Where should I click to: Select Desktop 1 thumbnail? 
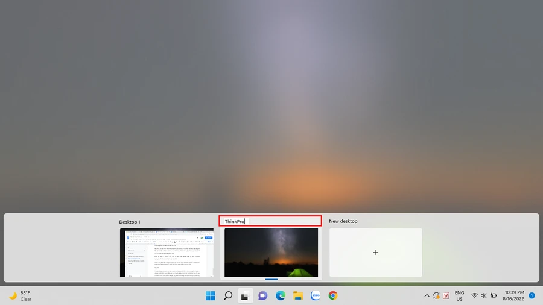(x=167, y=253)
